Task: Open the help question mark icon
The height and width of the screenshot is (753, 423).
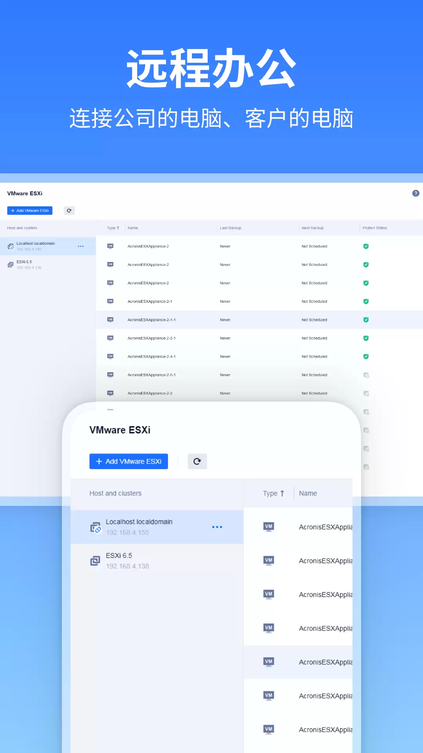Action: 416,193
